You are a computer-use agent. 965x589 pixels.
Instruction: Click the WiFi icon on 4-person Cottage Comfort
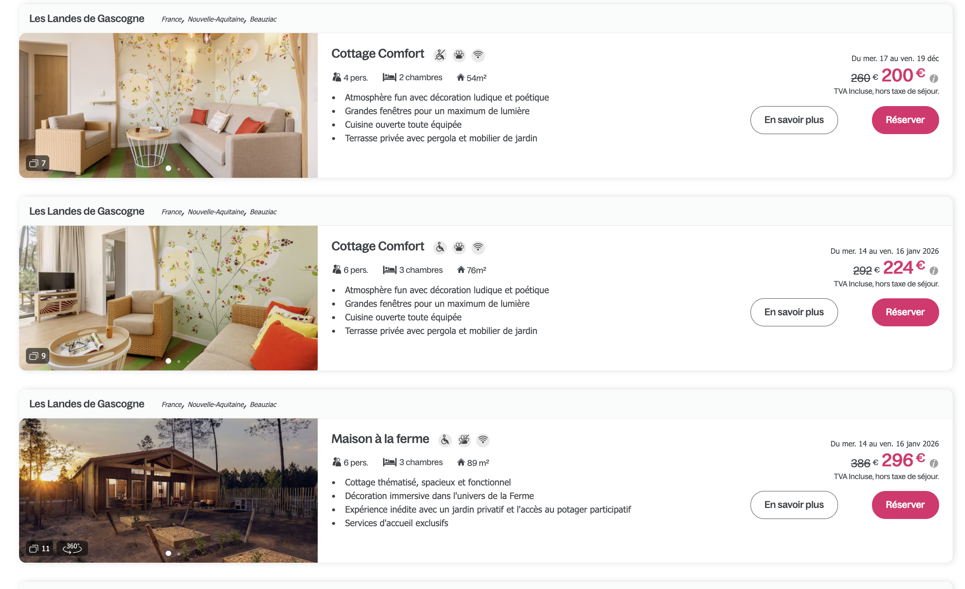point(478,55)
